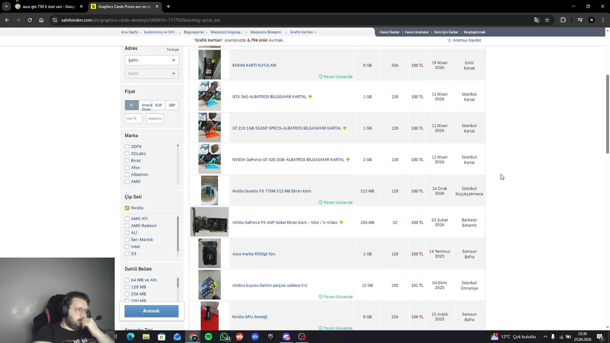Check the Albatron brand checkbox
Viewport: 610px width, 343px height.
tap(127, 175)
